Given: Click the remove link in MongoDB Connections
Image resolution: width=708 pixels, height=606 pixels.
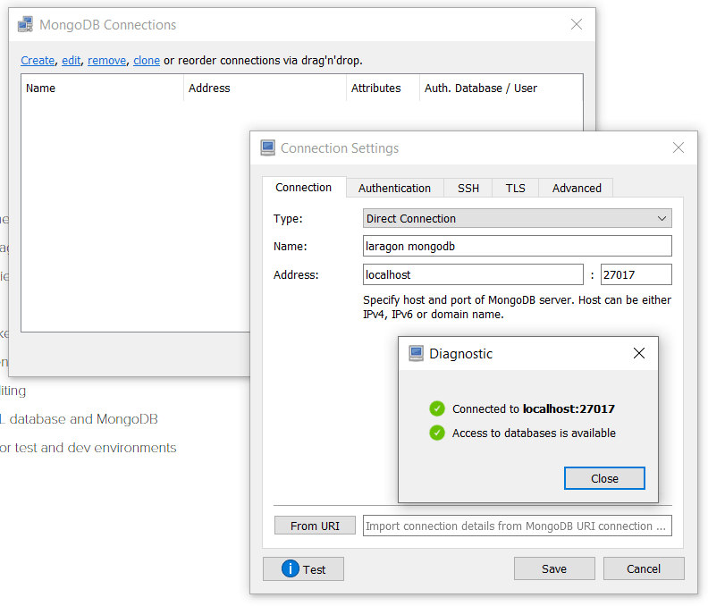Looking at the screenshot, I should tap(106, 61).
